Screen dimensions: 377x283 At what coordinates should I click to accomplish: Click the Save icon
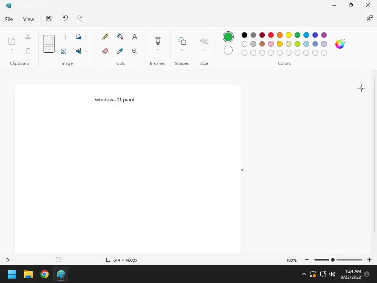[49, 18]
